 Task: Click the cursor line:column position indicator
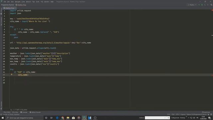coord(169,115)
